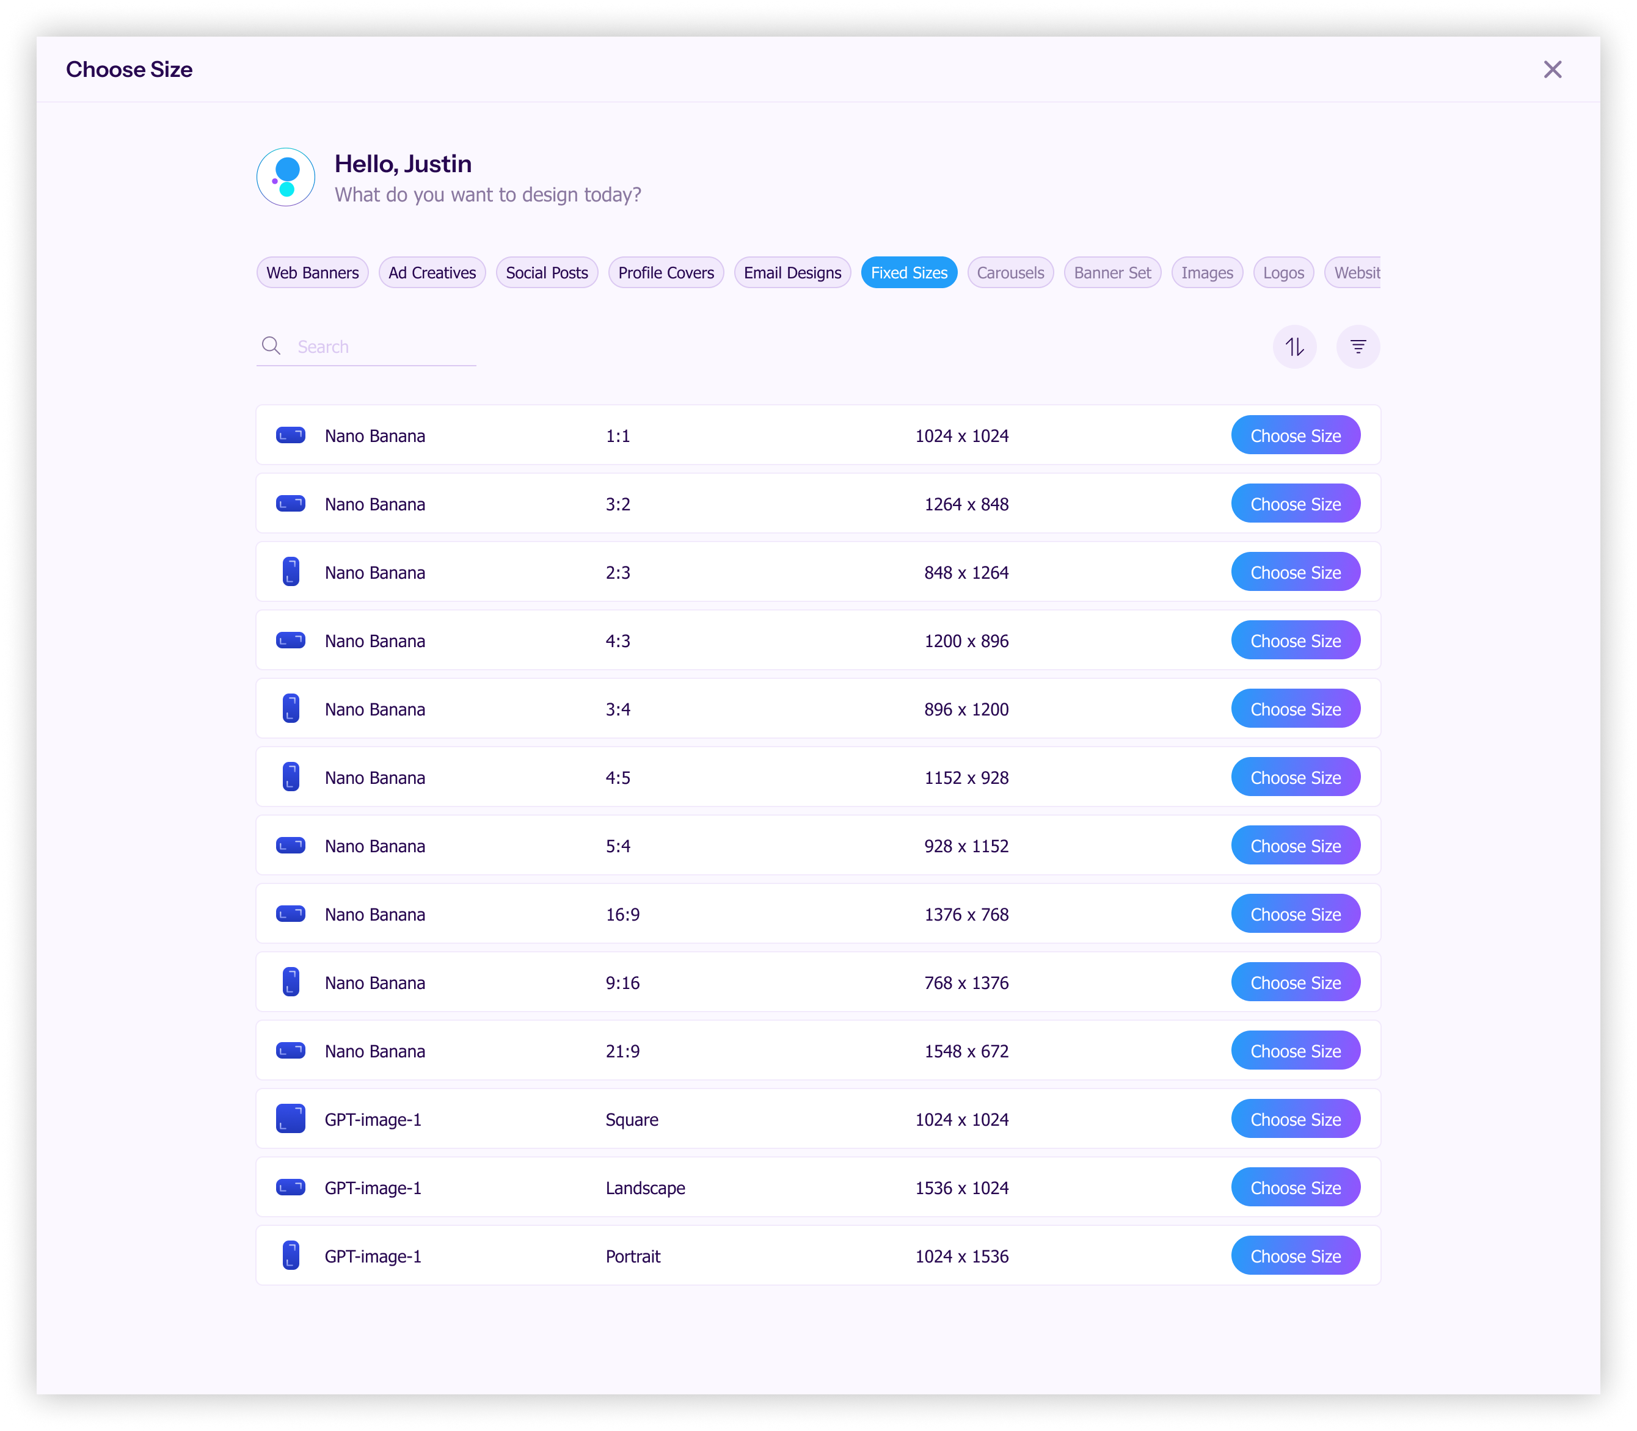Click the landscape icon for Nano Banana 1:1
This screenshot has width=1637, height=1431.
click(x=291, y=435)
